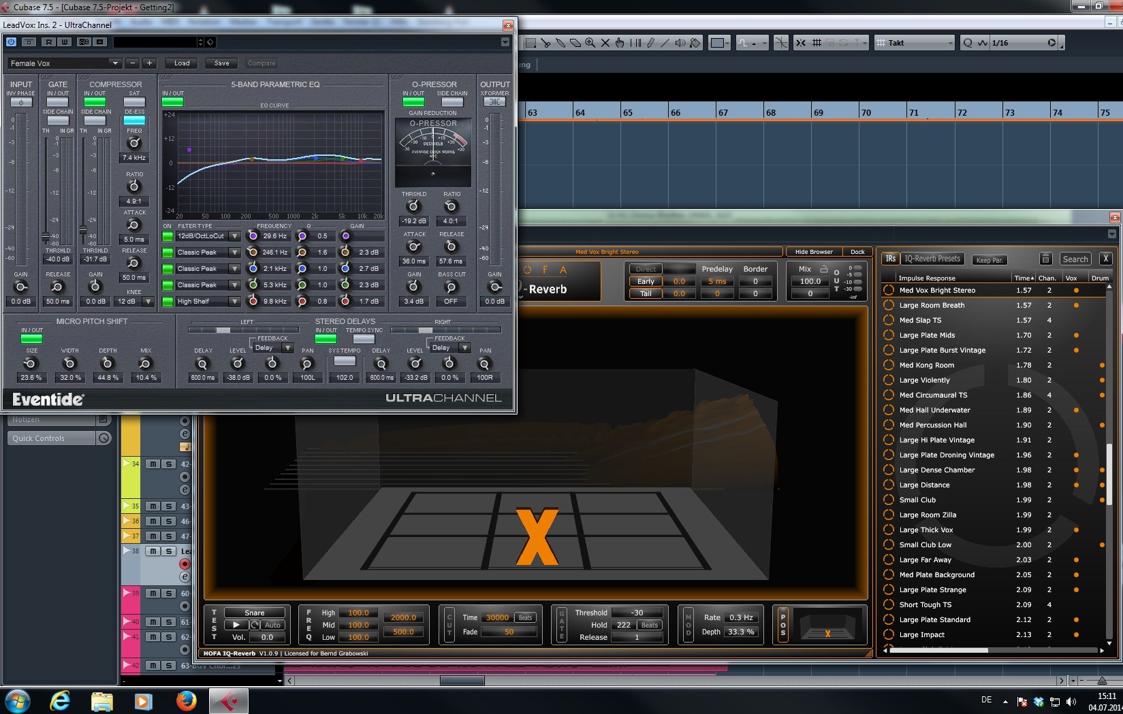This screenshot has height=714, width=1123.
Task: Open left feedback Delay dropdown
Action: [287, 348]
